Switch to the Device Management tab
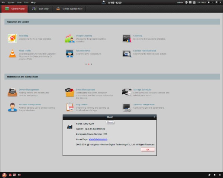The width and height of the screenshot is (223, 178). (69, 9)
